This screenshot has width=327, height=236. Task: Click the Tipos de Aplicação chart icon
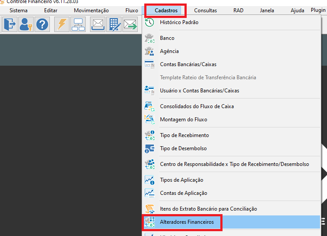(150, 180)
